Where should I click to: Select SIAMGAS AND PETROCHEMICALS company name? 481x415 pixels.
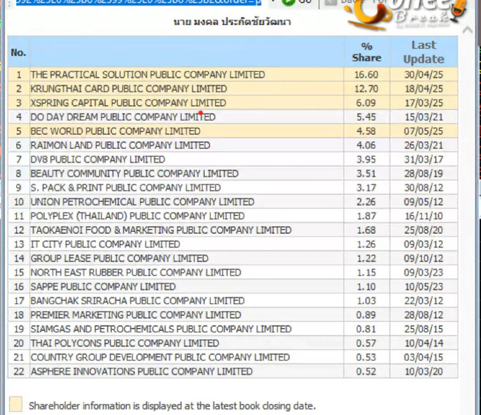[161, 329]
